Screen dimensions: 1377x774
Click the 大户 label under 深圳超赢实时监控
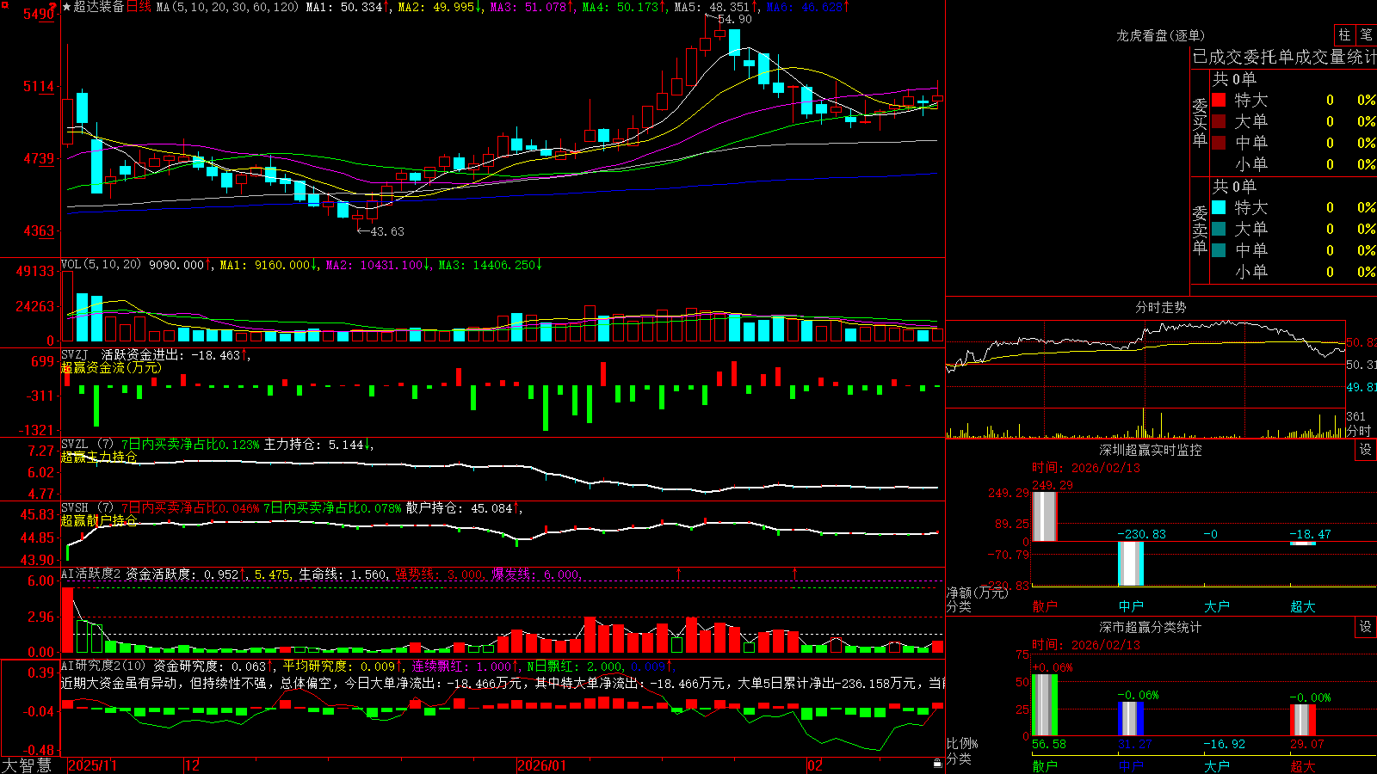pyautogui.click(x=1216, y=606)
